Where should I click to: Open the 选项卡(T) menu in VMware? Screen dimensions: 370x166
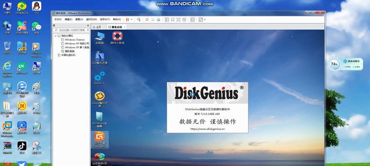(x=105, y=20)
